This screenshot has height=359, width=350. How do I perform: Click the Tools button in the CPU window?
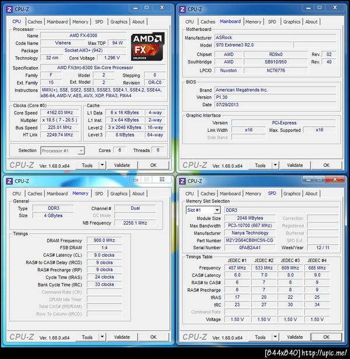(x=87, y=165)
